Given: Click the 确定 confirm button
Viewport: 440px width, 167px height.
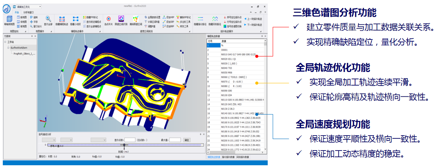Looking at the screenshot, I should tap(187, 140).
